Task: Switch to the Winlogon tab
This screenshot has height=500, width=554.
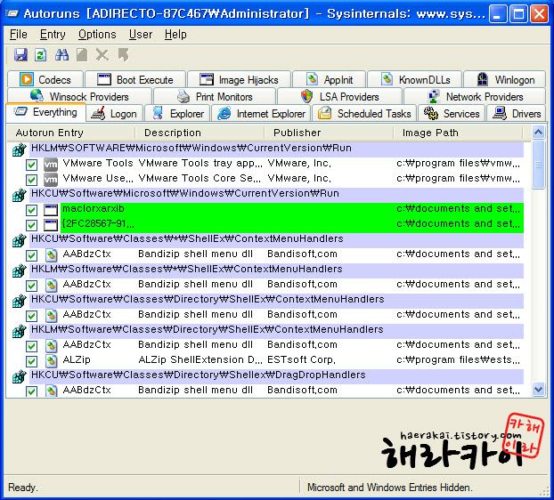Action: tap(505, 79)
